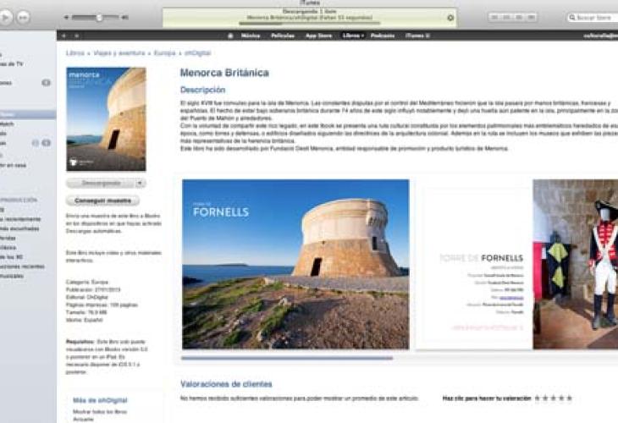Screen dimensions: 618x423
Task: Navigate forward in the store
Action: (x=76, y=36)
